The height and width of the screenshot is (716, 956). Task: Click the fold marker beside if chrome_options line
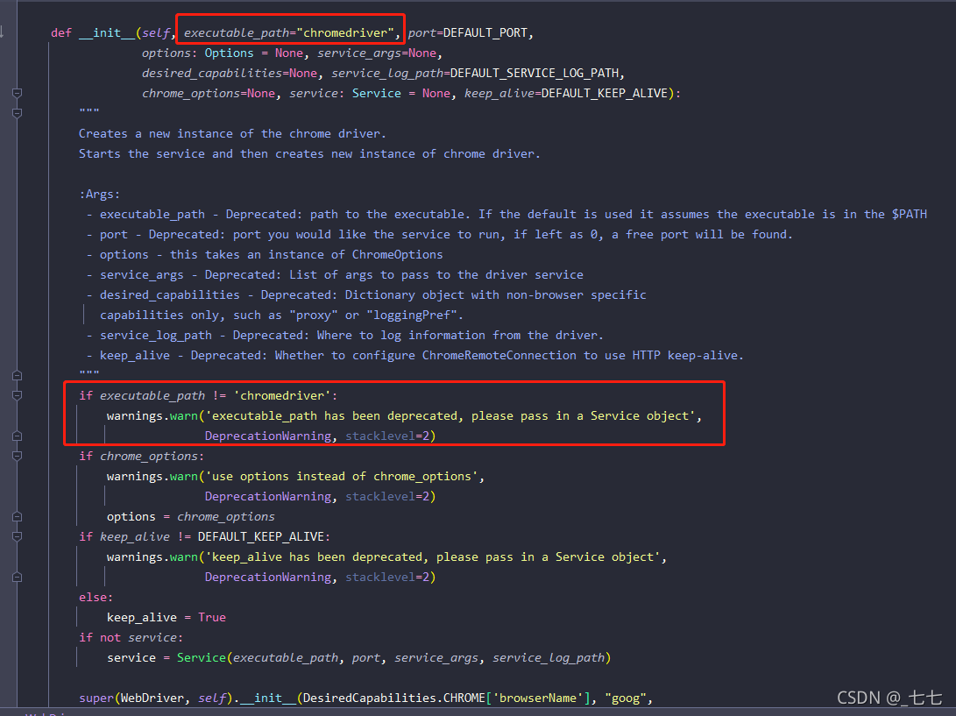click(x=17, y=454)
